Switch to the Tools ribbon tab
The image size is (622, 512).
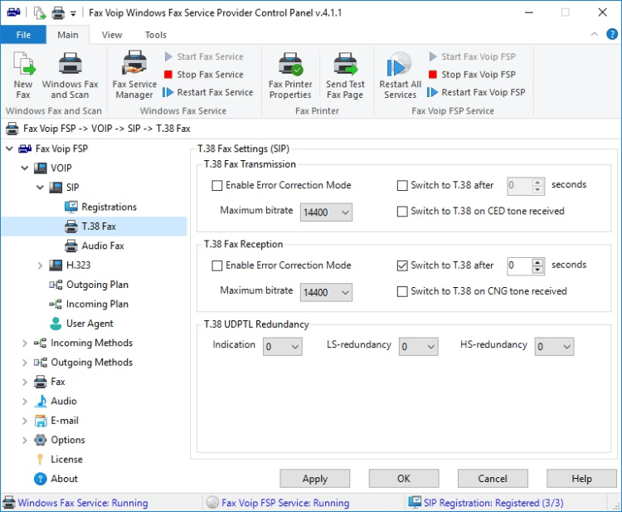156,35
